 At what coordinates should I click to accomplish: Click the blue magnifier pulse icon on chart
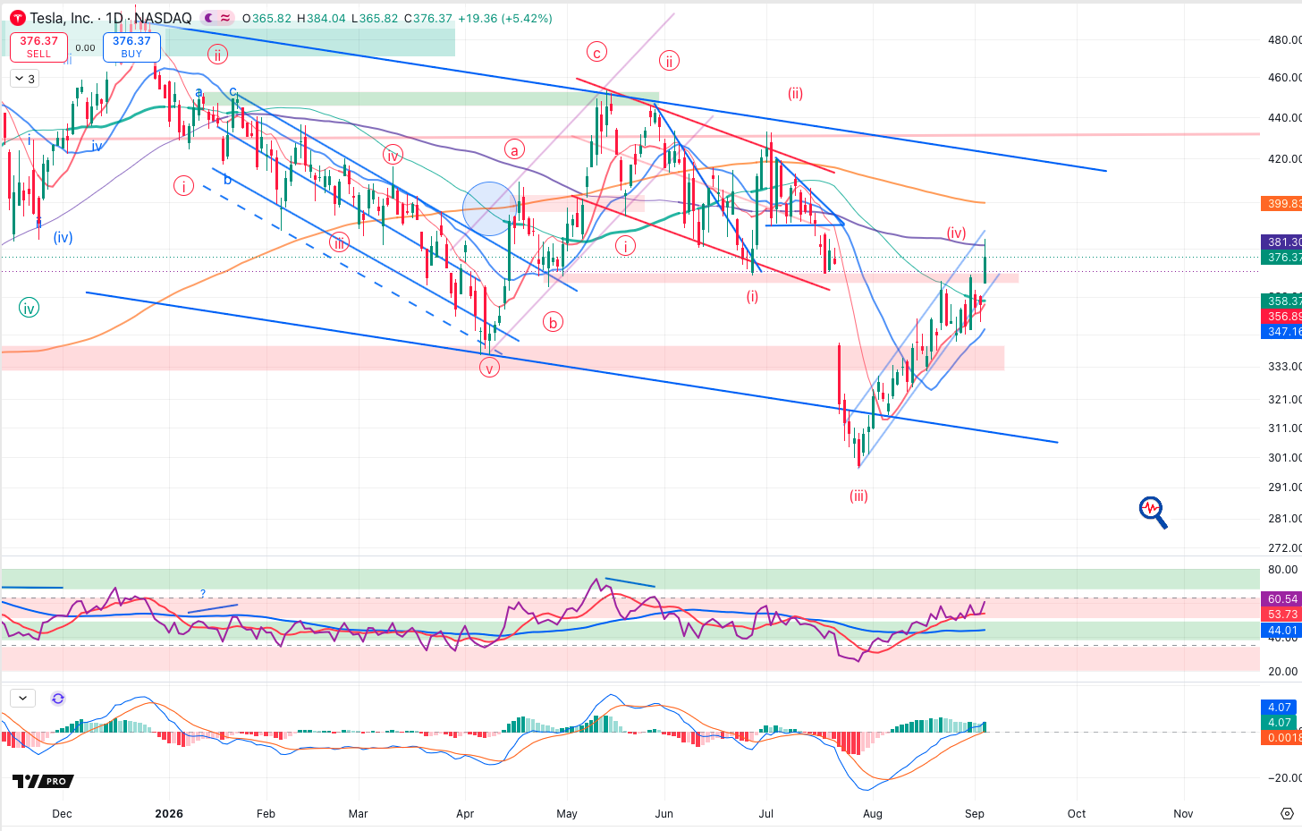(x=1154, y=512)
